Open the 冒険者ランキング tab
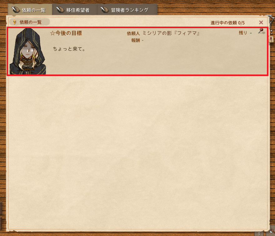 pos(127,10)
